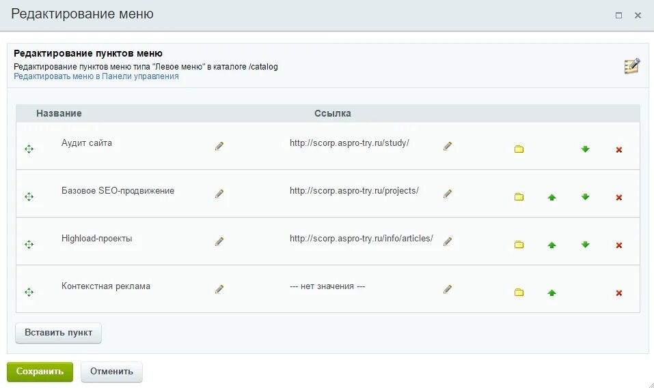
Task: Move Базовое SEO-продвижение up one position
Action: (551, 197)
